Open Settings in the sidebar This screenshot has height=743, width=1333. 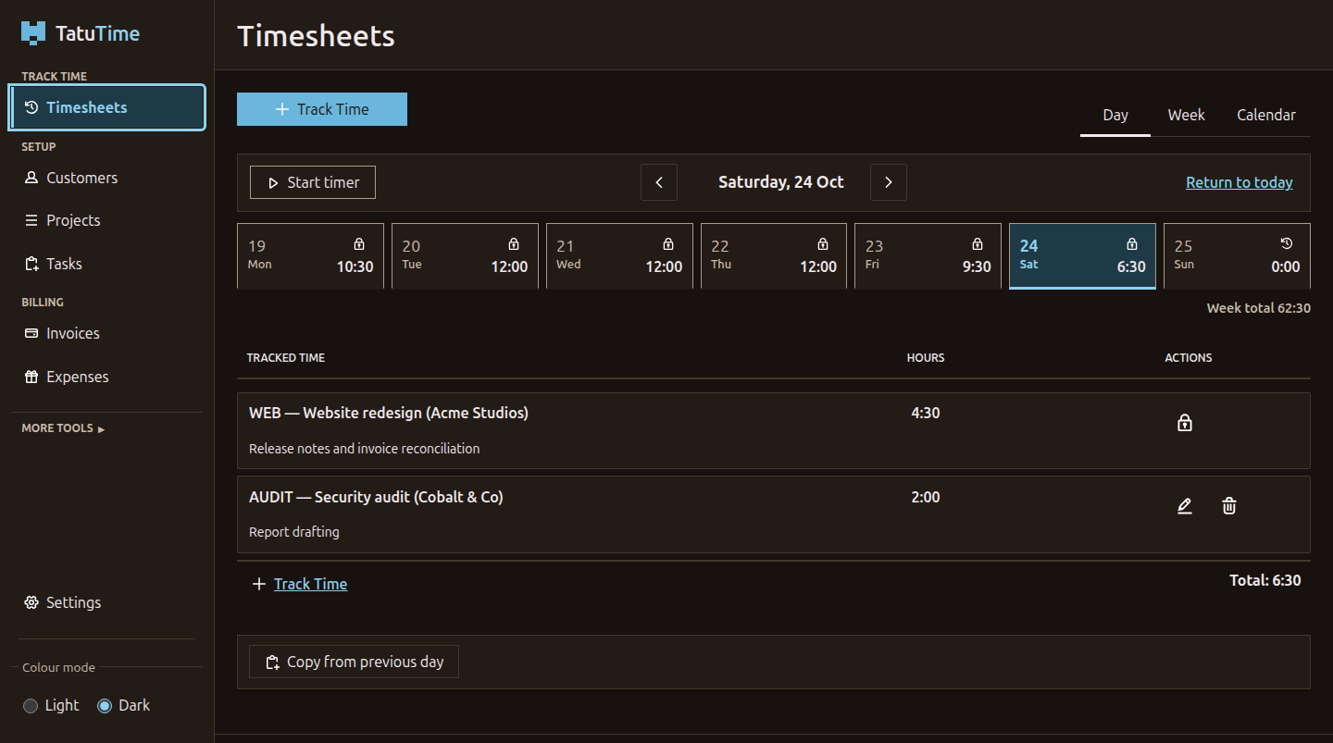[x=107, y=602]
